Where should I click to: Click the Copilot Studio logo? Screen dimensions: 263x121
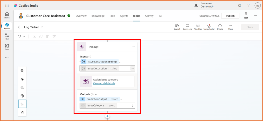[15, 5]
